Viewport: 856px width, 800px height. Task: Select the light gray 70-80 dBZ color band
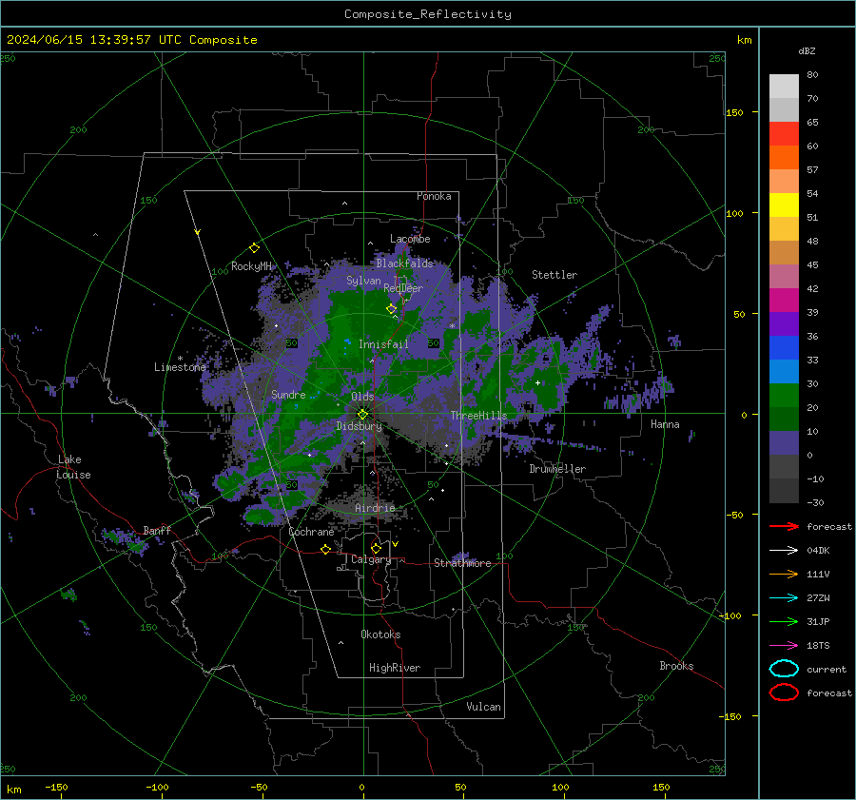(784, 87)
